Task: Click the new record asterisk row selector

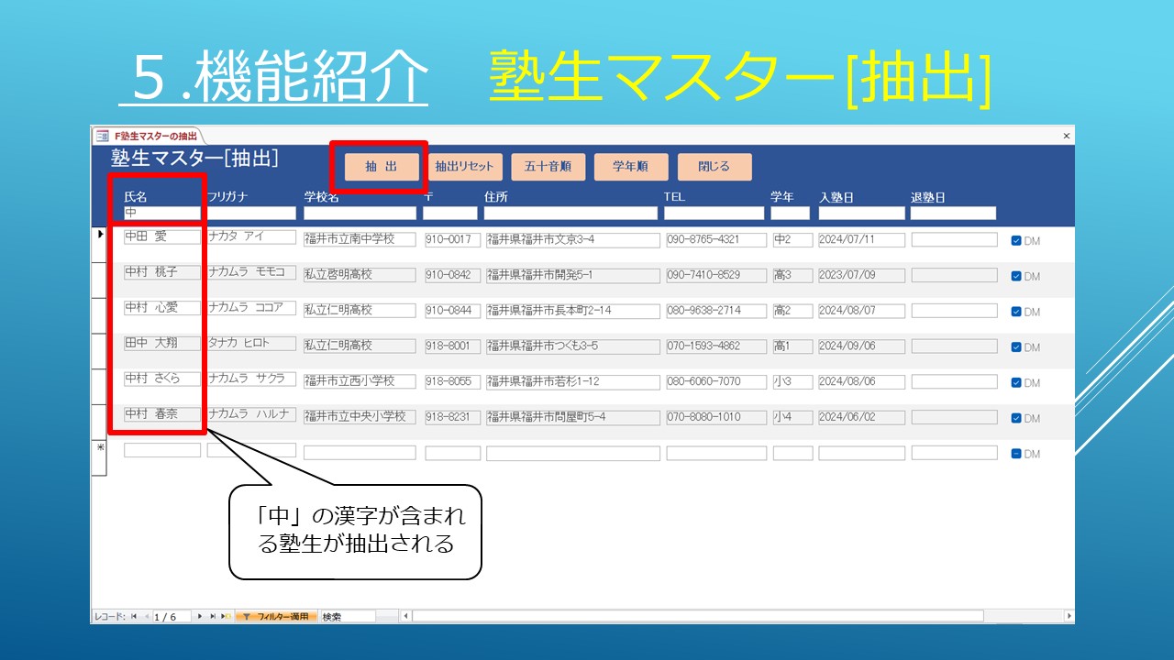Action: click(x=99, y=451)
